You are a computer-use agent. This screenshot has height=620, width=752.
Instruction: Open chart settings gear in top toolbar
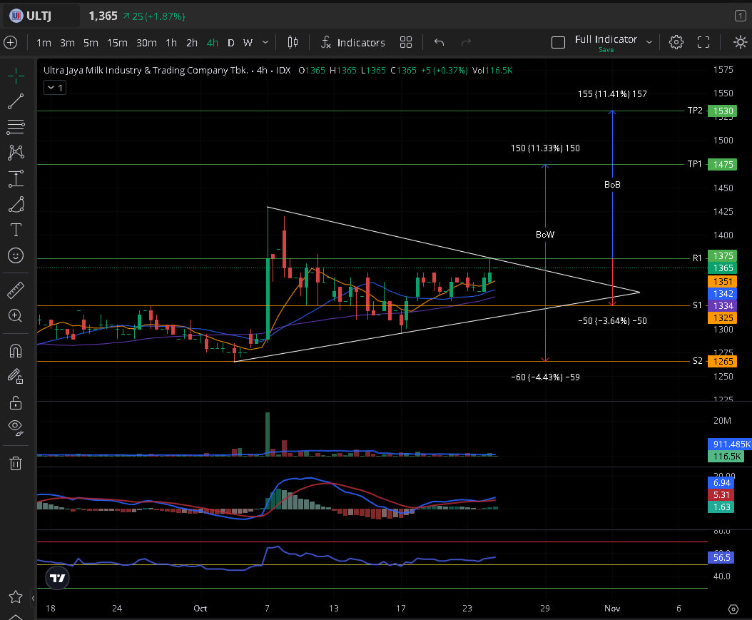676,42
